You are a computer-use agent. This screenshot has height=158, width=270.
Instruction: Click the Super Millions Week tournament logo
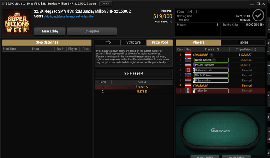[x=17, y=22]
